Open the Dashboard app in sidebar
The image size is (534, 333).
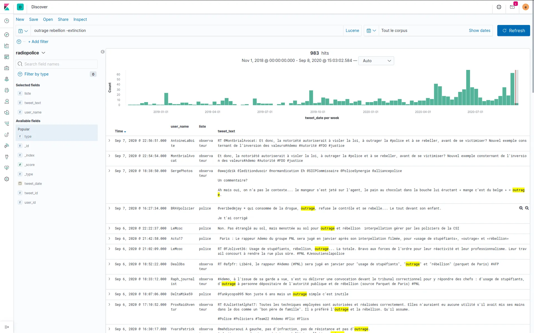click(x=7, y=57)
